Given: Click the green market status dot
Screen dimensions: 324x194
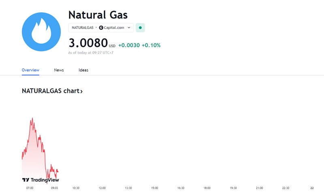Looking at the screenshot, I should tap(140, 28).
